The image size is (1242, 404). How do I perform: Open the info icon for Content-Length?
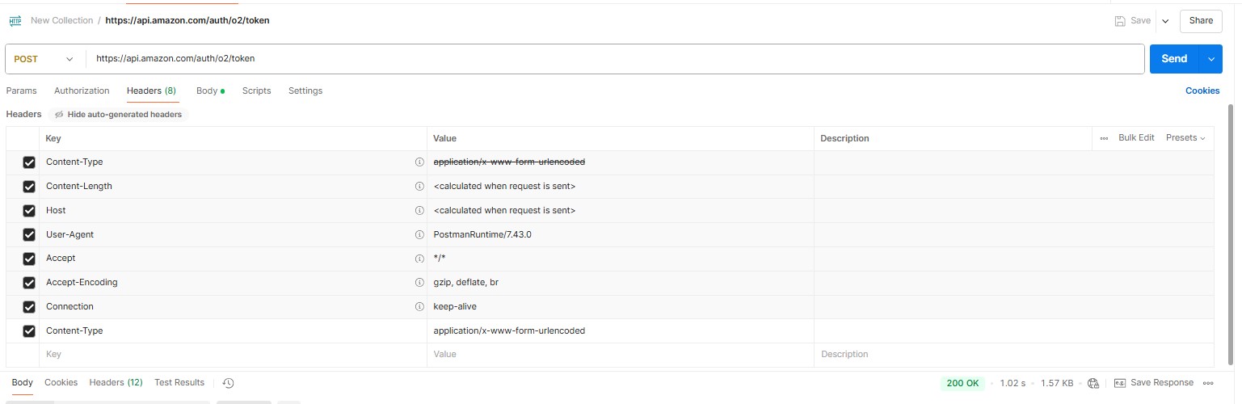coord(419,187)
